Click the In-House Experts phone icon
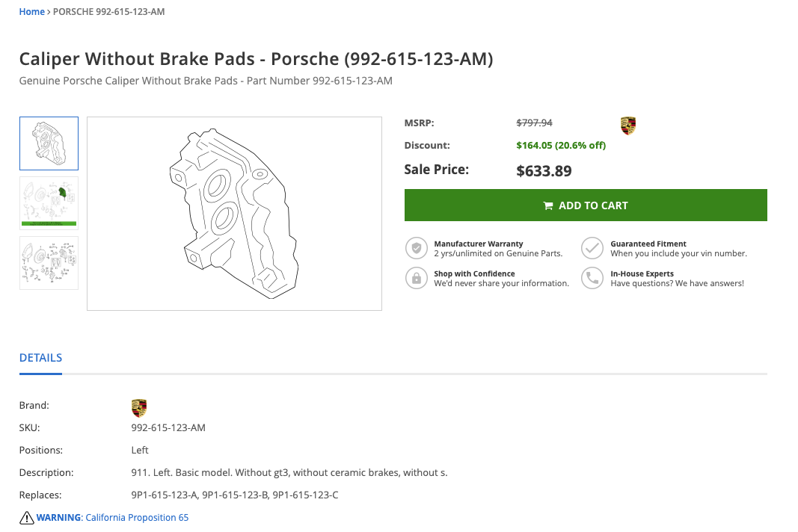This screenshot has height=532, width=798. [x=592, y=278]
